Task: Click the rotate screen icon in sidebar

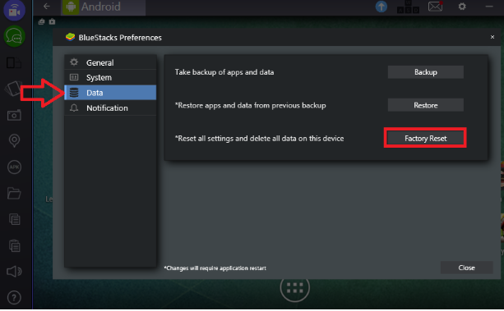Action: click(14, 89)
